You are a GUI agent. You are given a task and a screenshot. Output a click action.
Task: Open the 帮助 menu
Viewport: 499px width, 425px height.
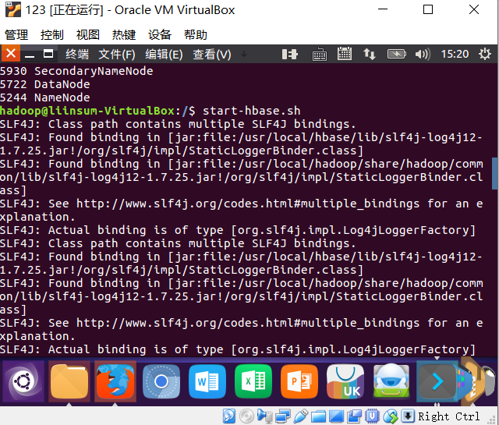[x=196, y=34]
